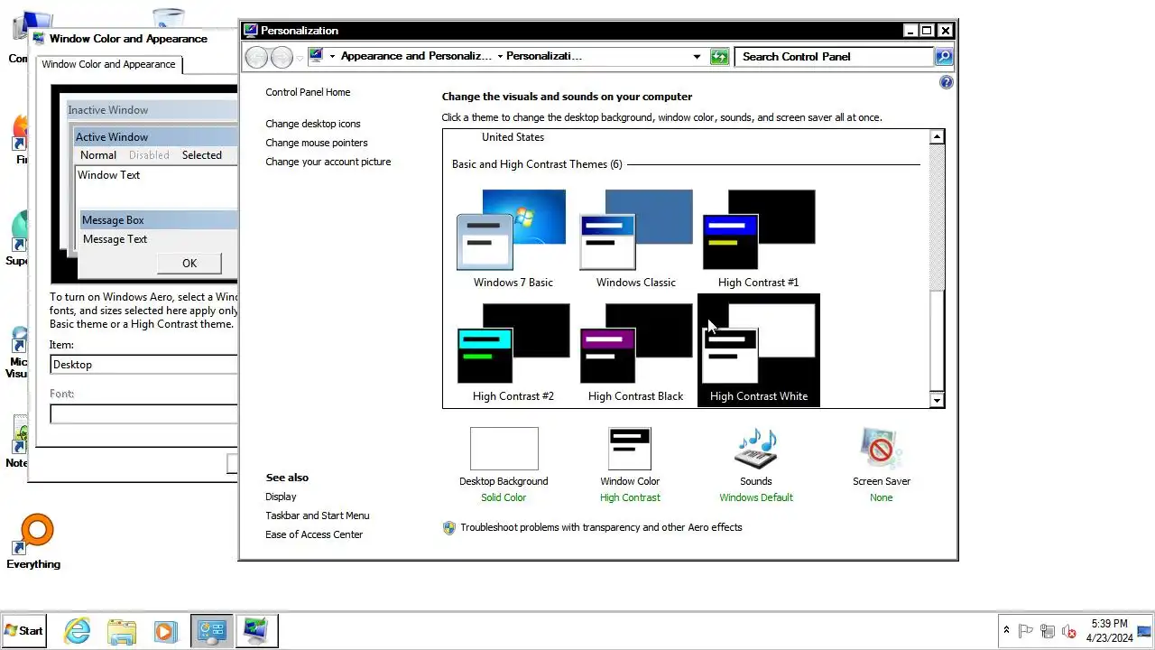This screenshot has width=1155, height=650.
Task: Click the Action Center flag tray icon
Action: [1026, 631]
